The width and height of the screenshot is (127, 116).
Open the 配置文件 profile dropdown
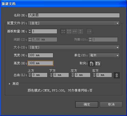tap(74, 23)
